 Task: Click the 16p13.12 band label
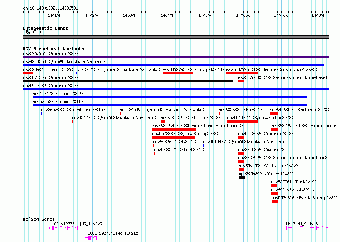tap(32, 33)
